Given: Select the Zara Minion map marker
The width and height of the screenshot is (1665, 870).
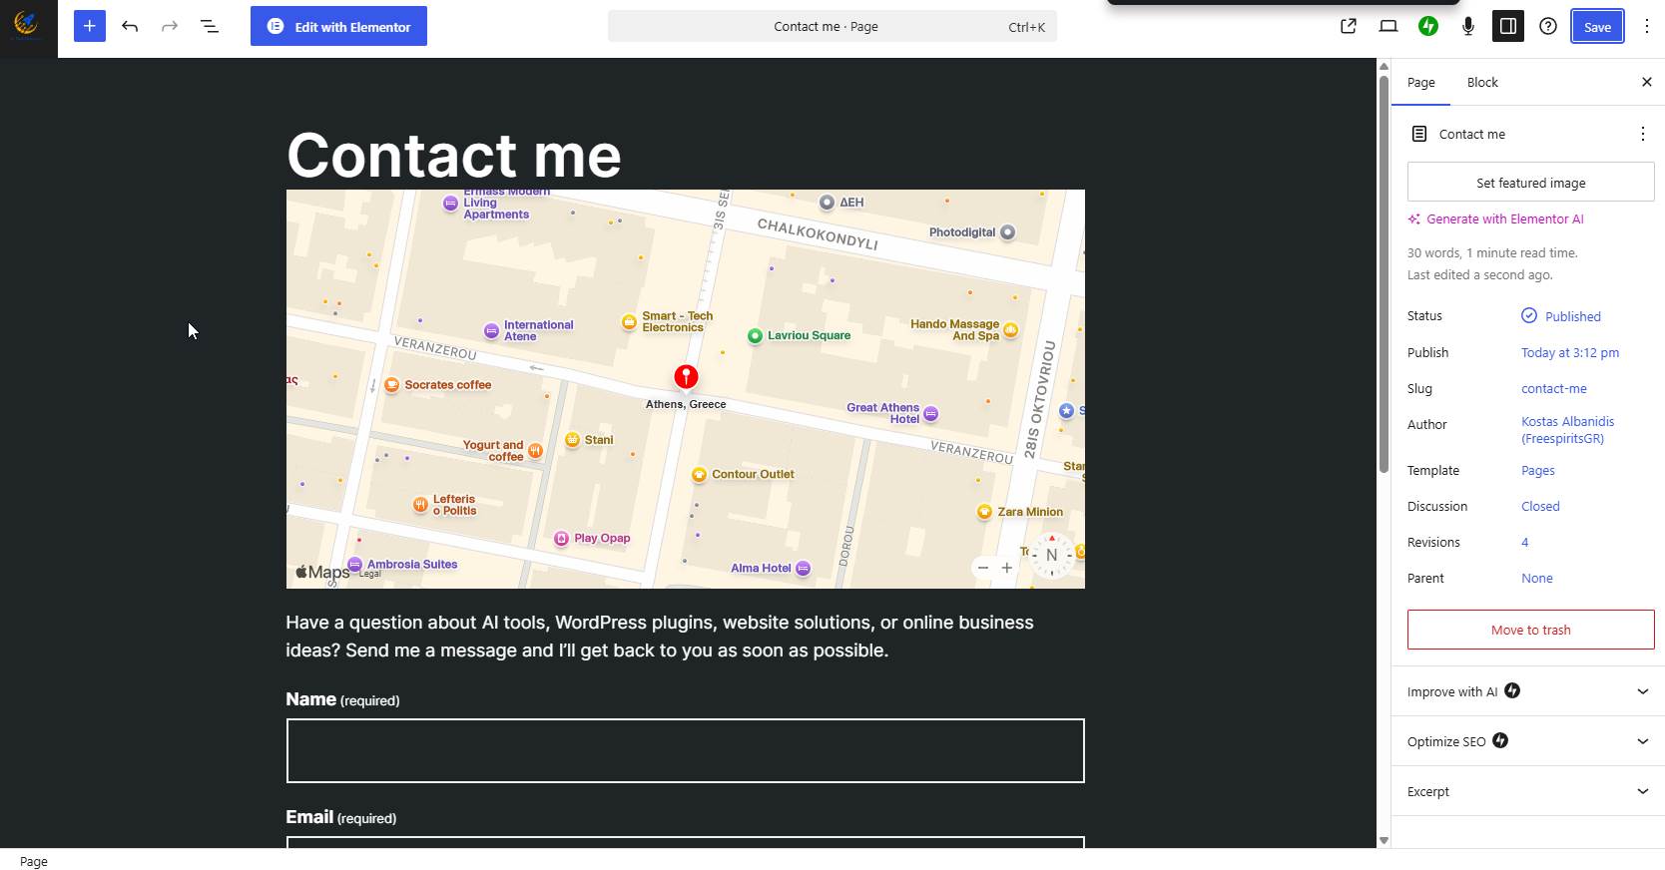Looking at the screenshot, I should tap(984, 512).
